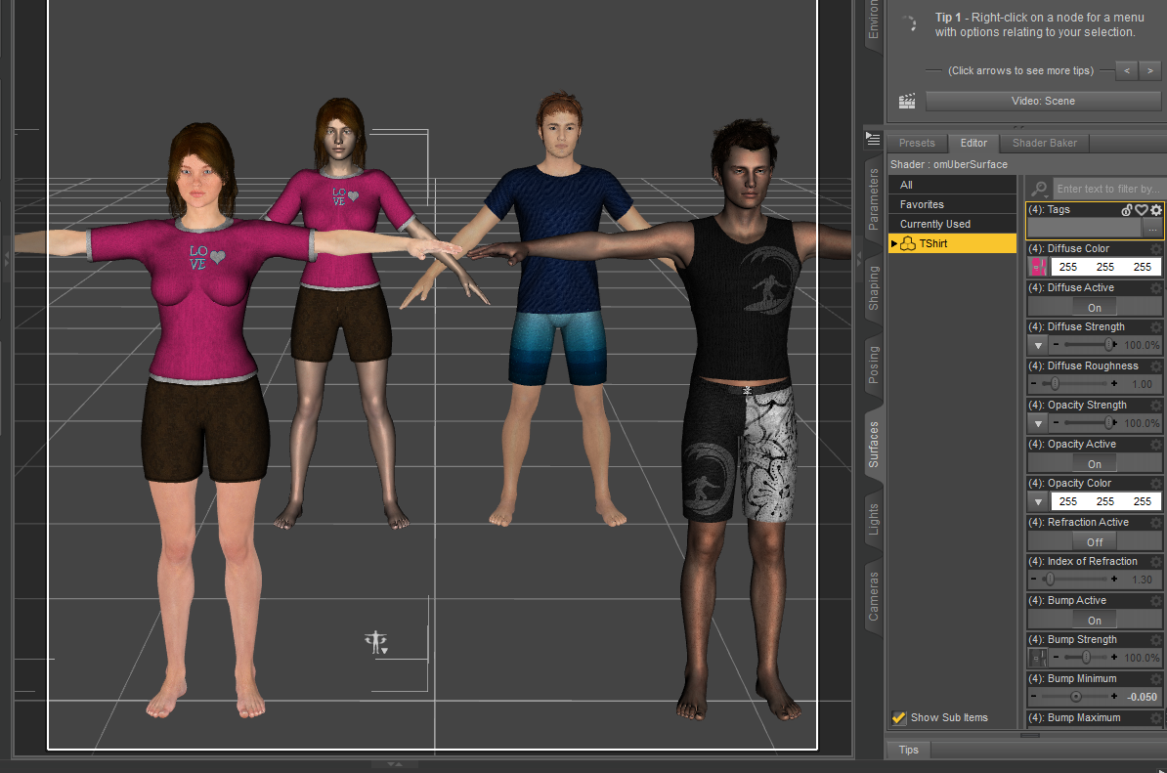
Task: Click the Video: Scene button
Action: pyautogui.click(x=1043, y=101)
